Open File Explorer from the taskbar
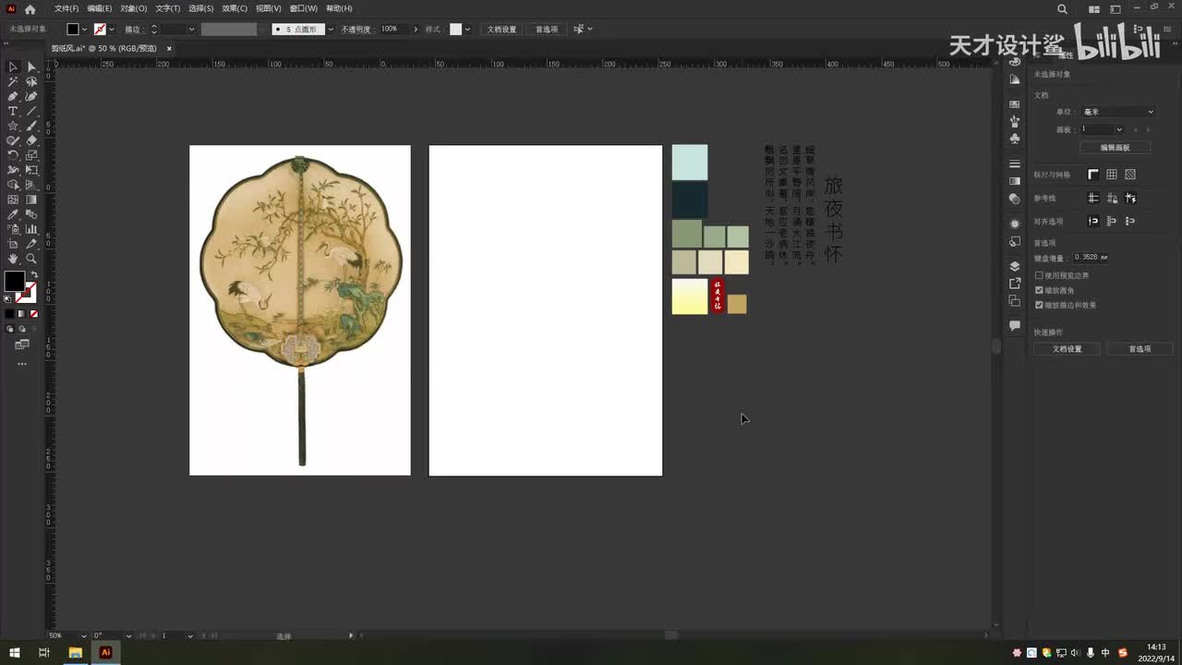Image resolution: width=1182 pixels, height=665 pixels. (x=76, y=652)
